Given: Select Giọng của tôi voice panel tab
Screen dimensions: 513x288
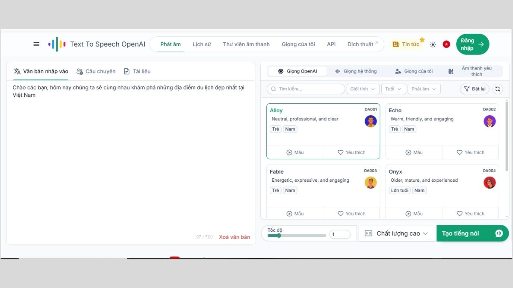Looking at the screenshot, I should [x=414, y=71].
